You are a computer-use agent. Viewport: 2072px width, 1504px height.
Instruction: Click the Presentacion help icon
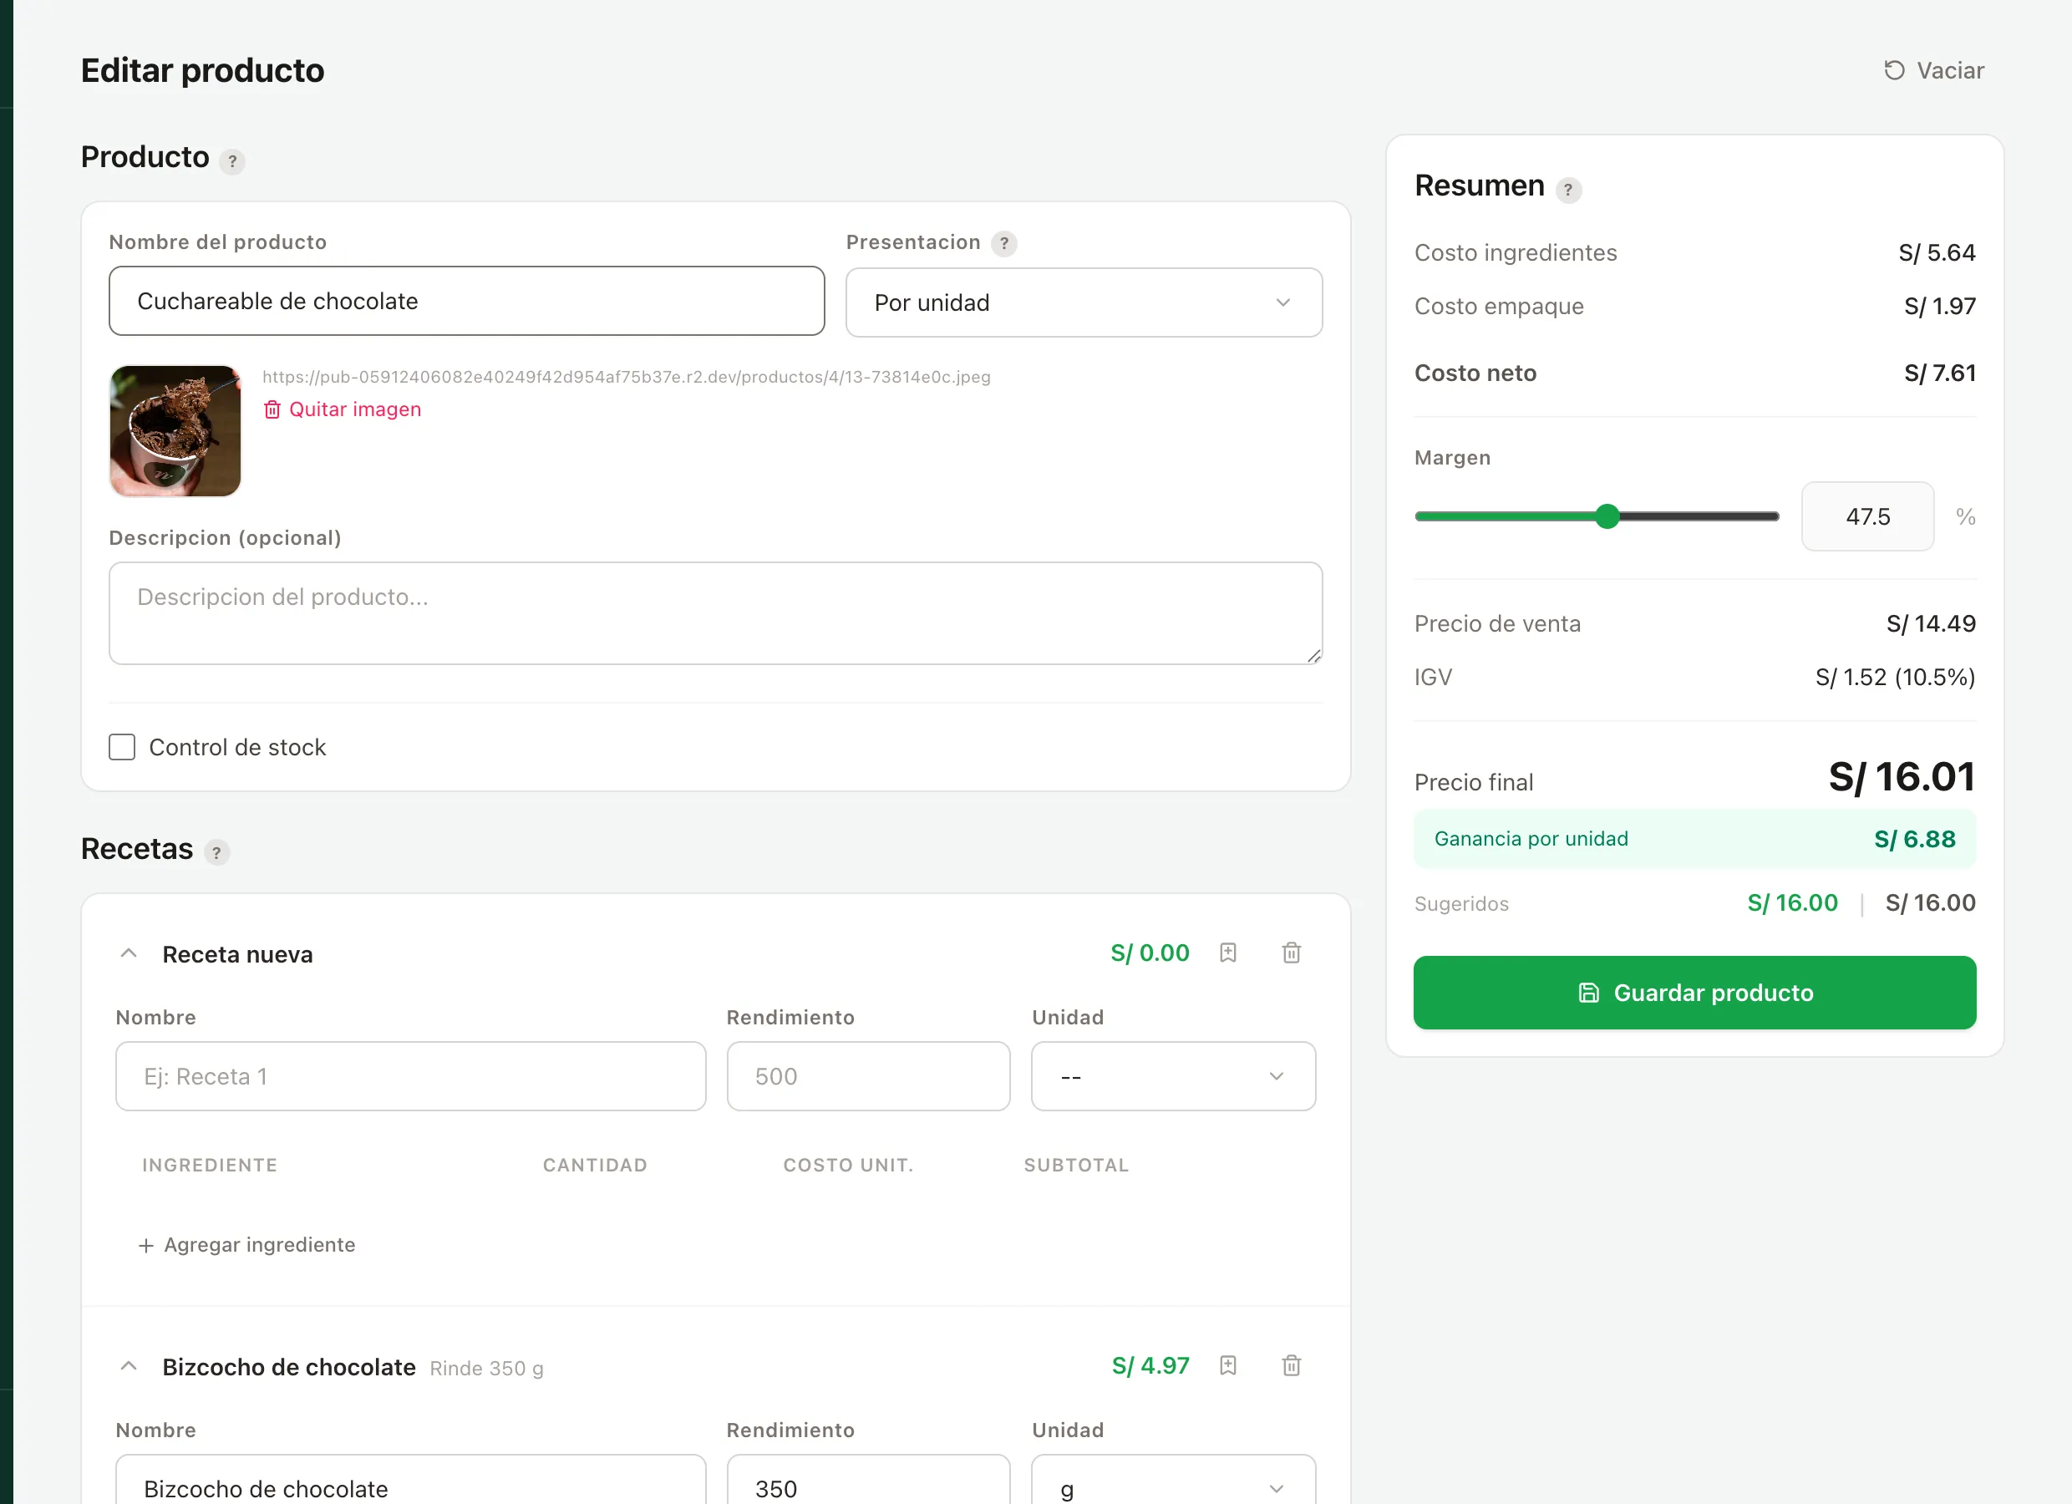[x=1004, y=243]
